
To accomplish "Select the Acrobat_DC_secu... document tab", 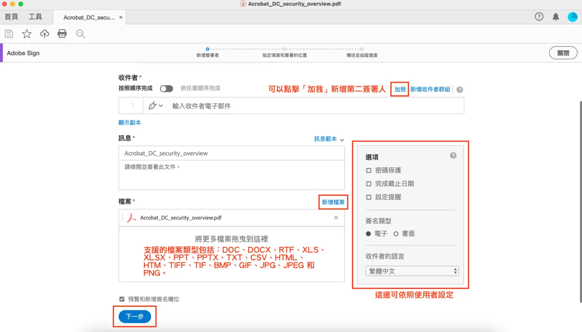I will click(89, 17).
